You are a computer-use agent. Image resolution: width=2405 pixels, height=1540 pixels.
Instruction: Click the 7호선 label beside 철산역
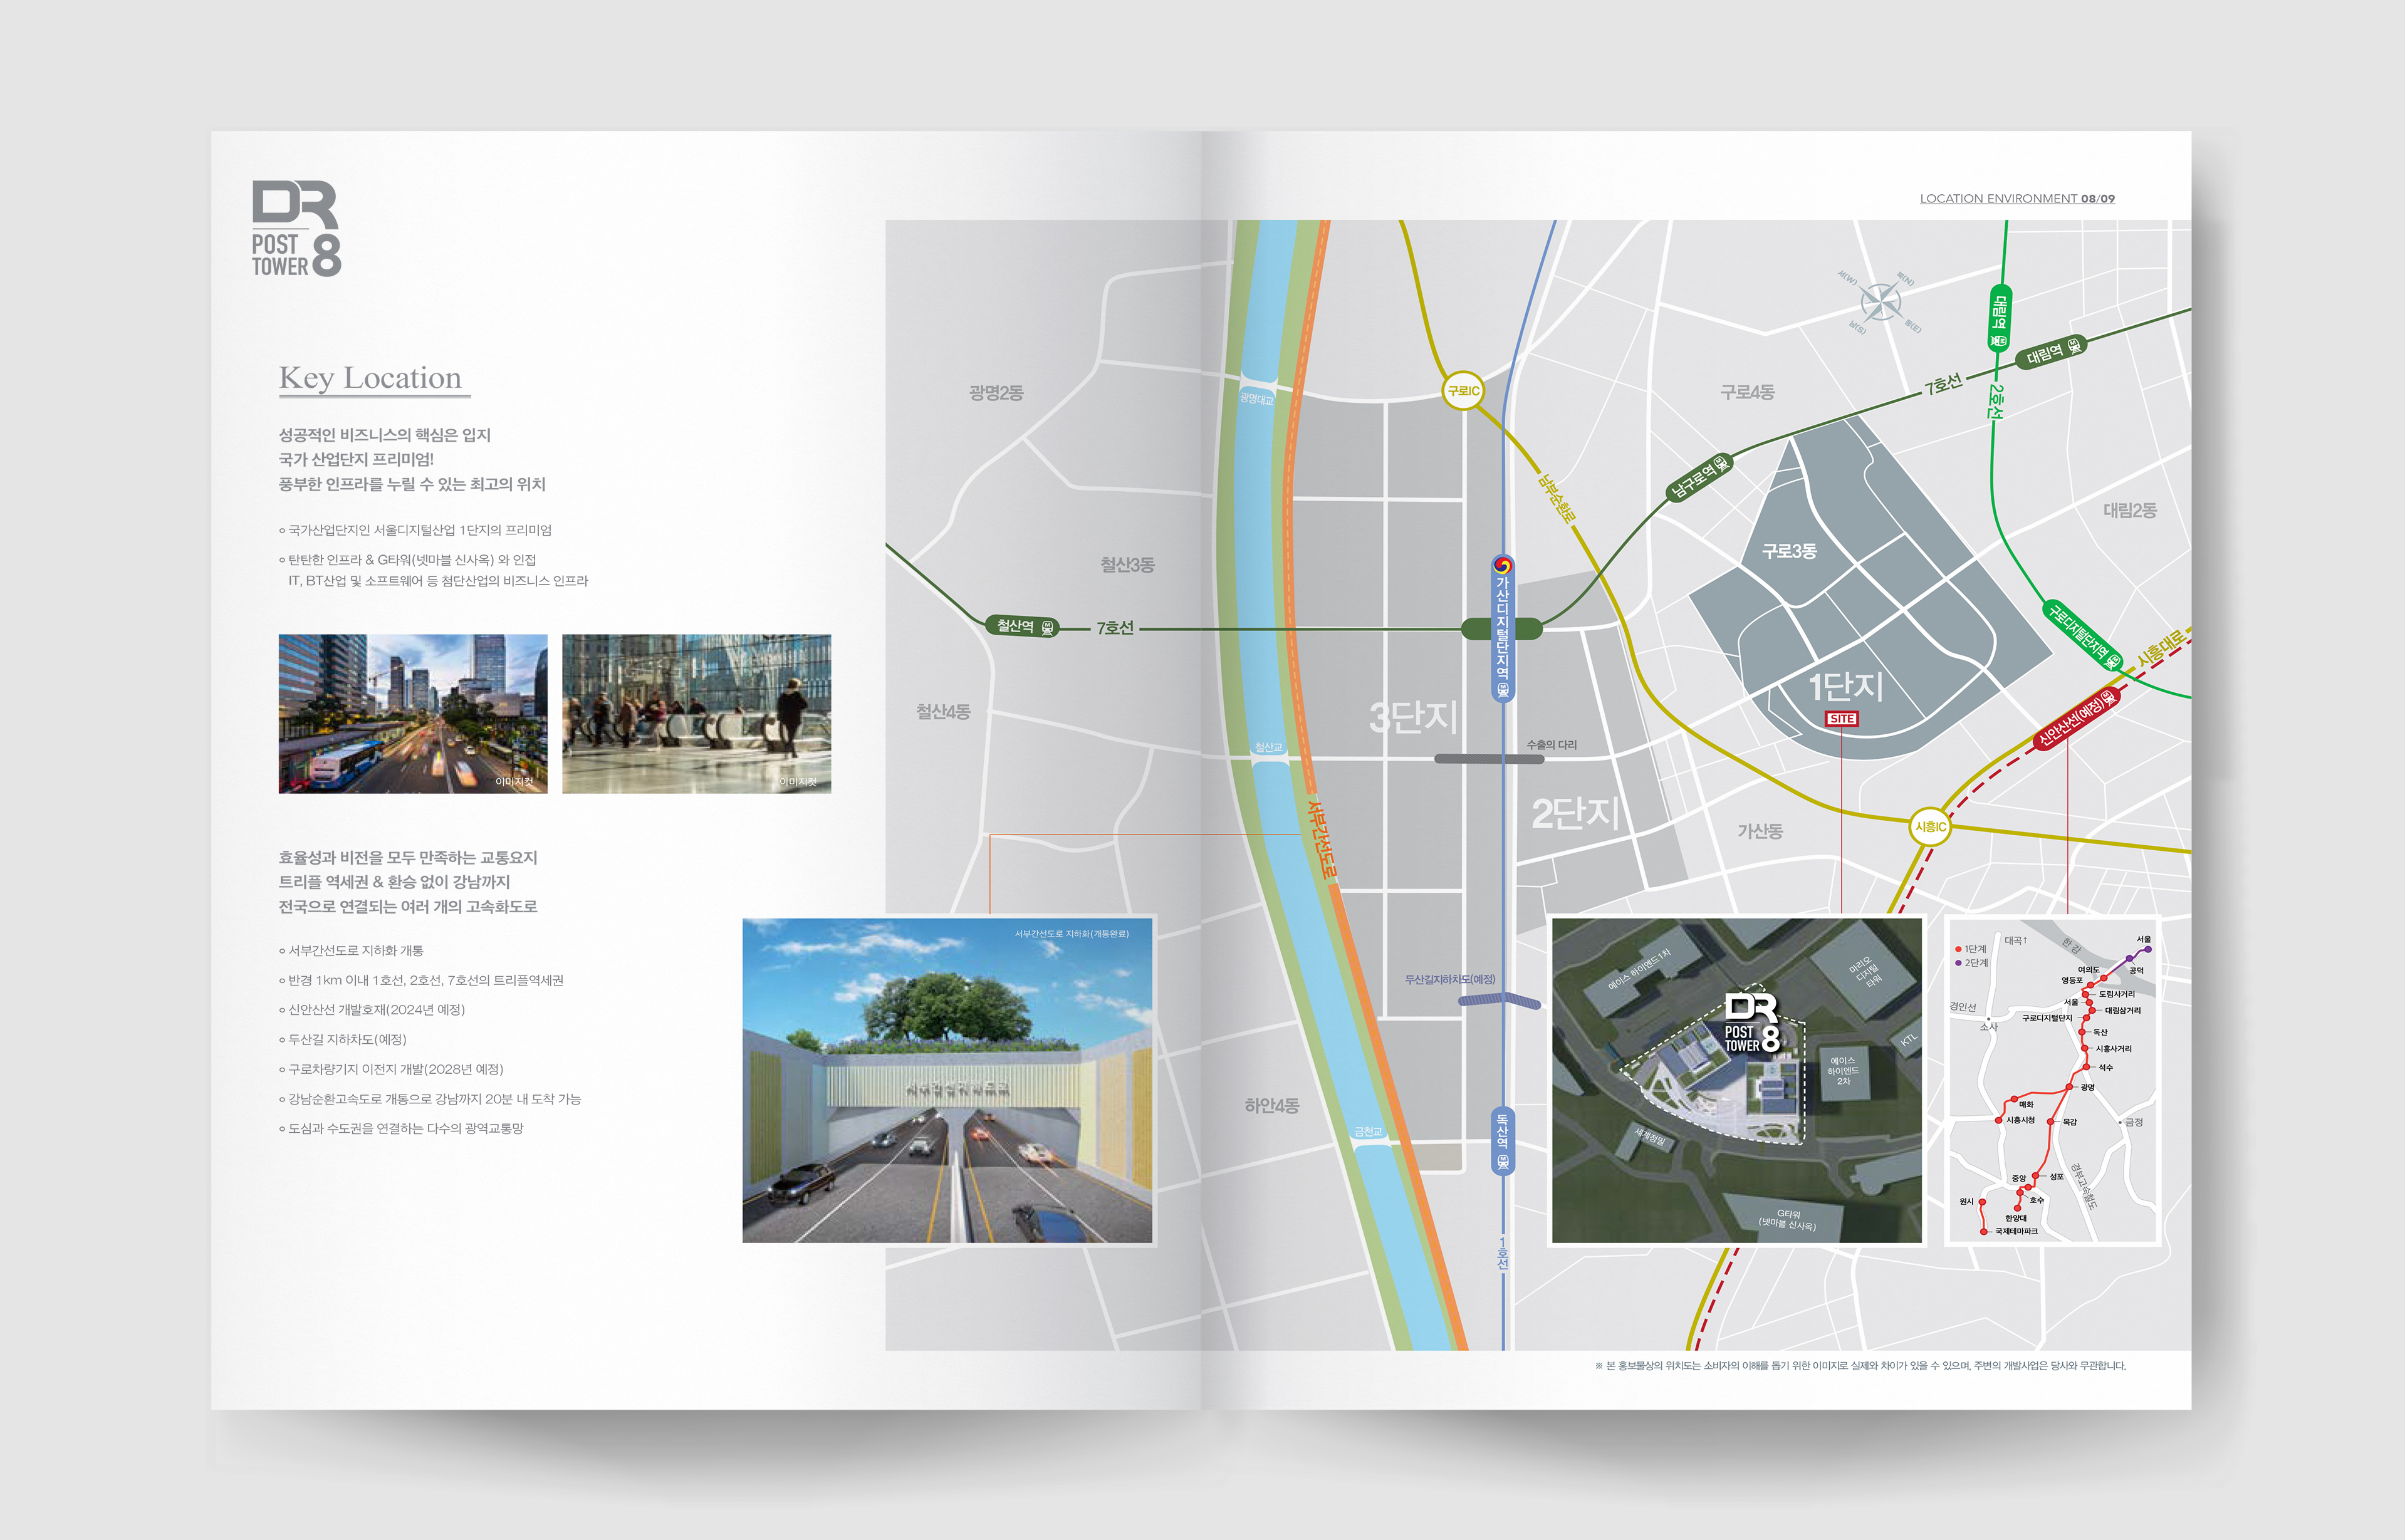click(x=1115, y=627)
